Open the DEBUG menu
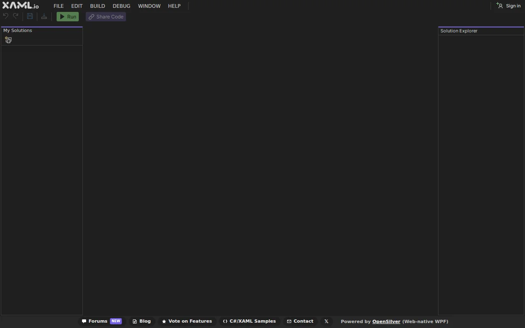Viewport: 525px width, 328px height. (x=121, y=6)
